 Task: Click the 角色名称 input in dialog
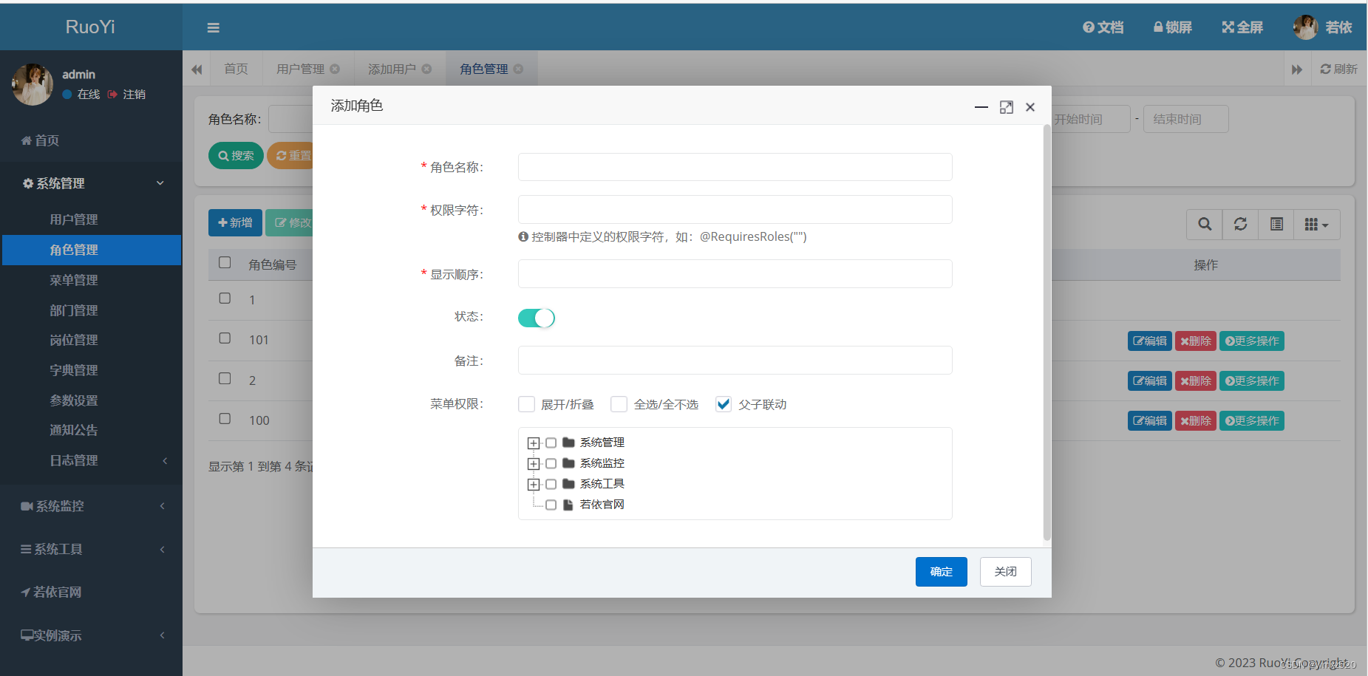click(735, 167)
